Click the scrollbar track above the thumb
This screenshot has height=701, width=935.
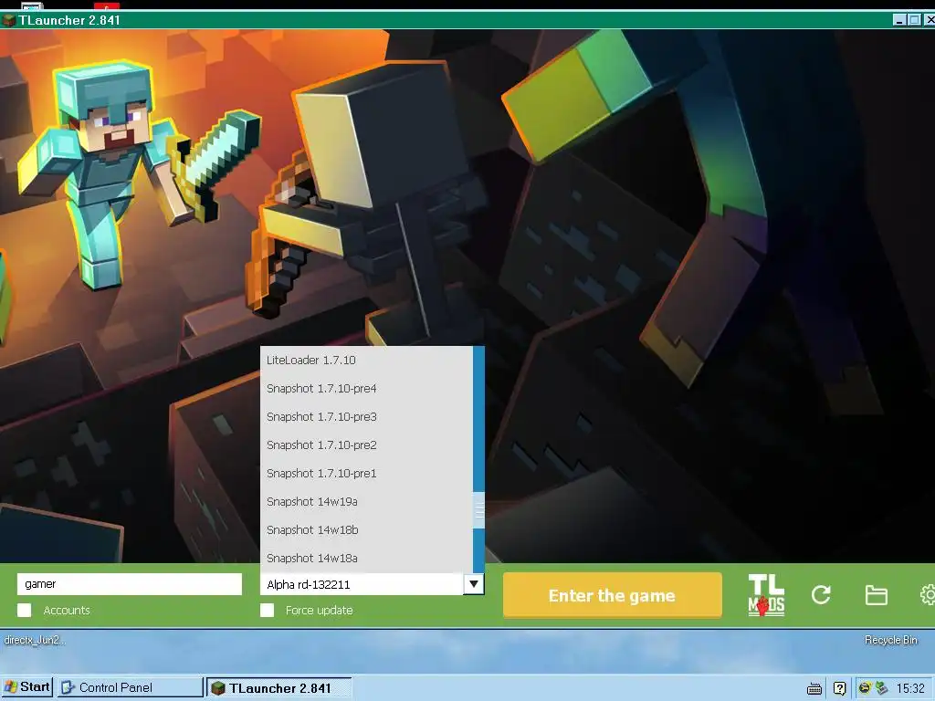[478, 419]
